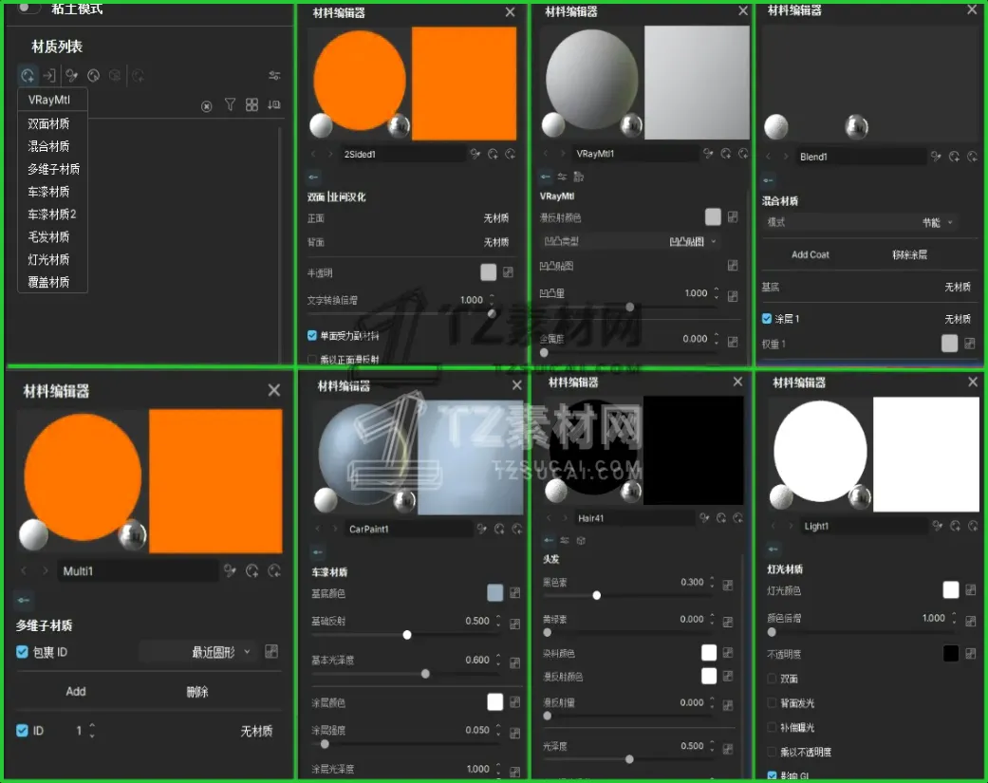Click the 凹凸量 value stepper arrows

tap(717, 292)
